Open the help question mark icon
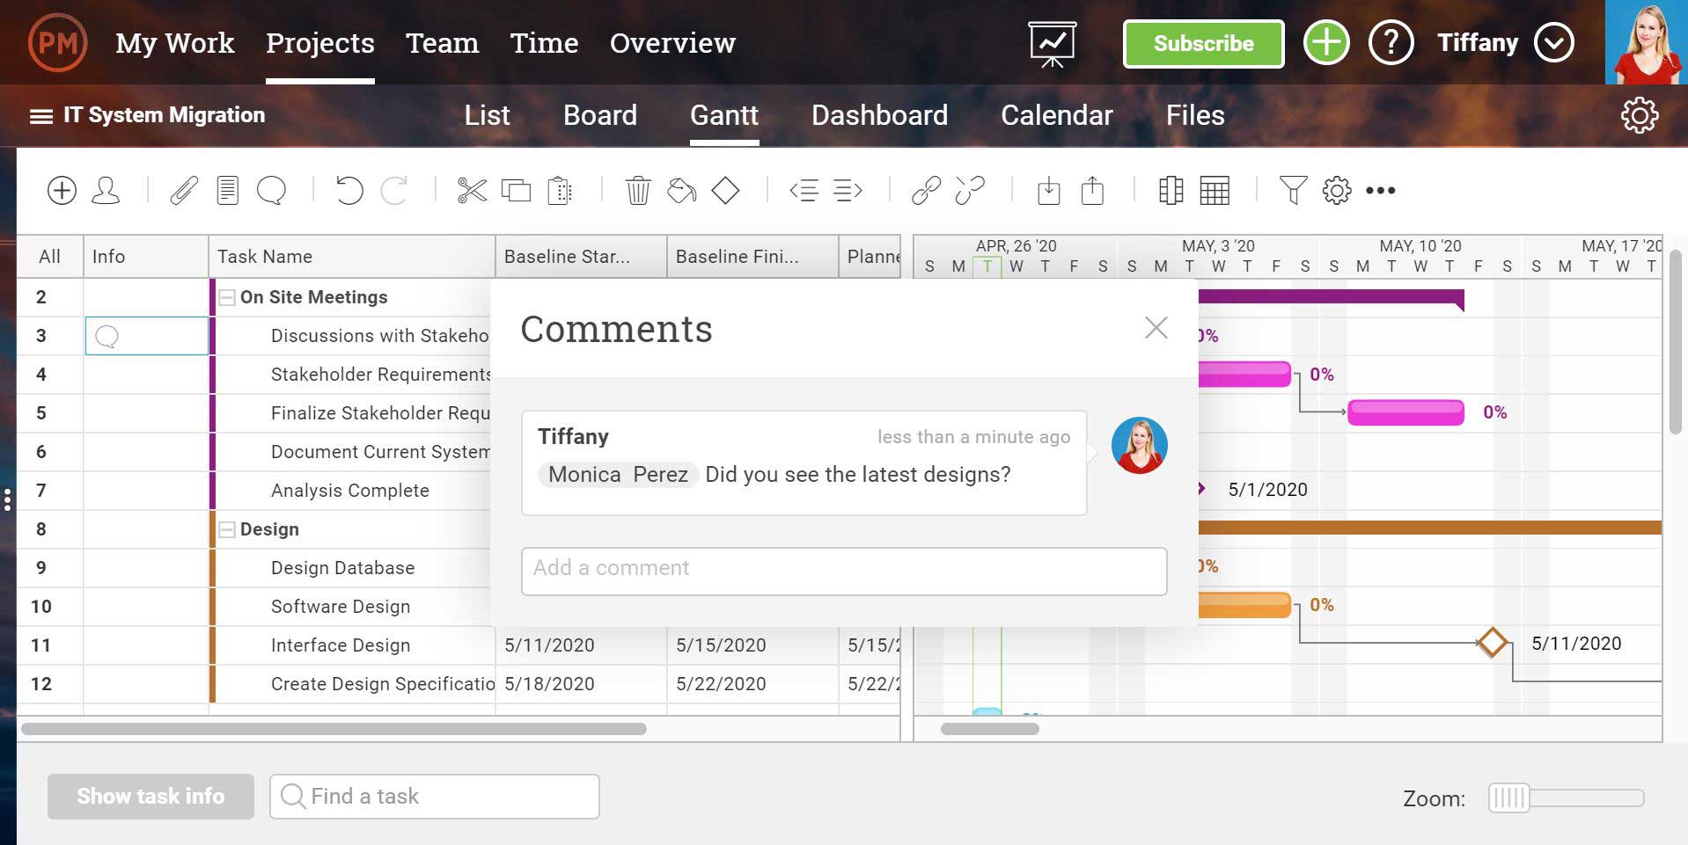The image size is (1688, 845). pos(1391,42)
